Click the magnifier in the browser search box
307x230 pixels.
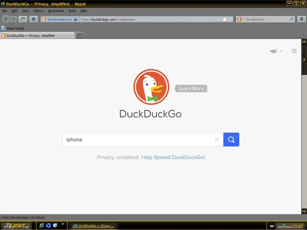point(291,19)
